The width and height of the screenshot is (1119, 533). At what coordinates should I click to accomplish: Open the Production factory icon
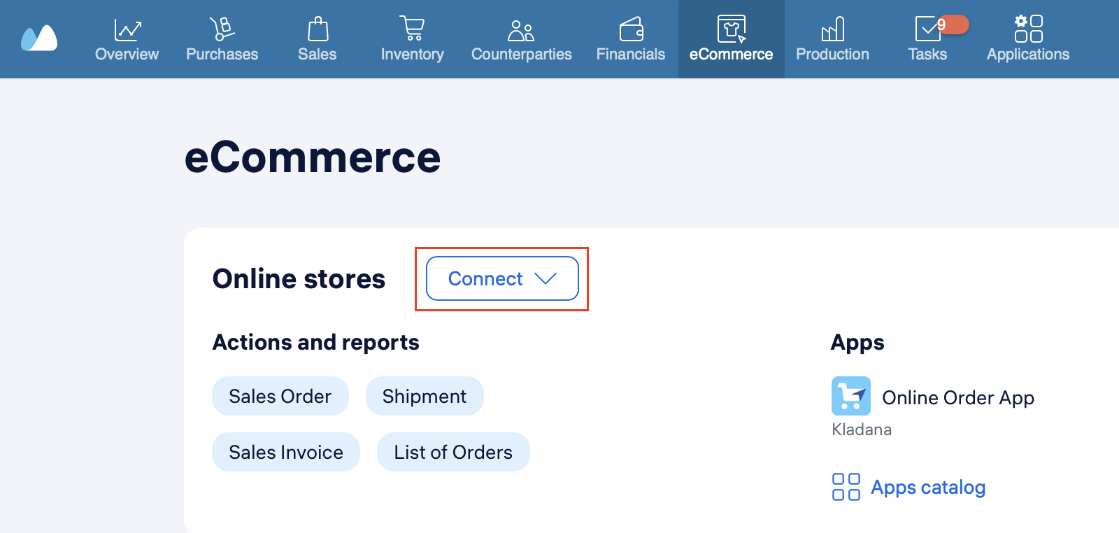[x=832, y=29]
